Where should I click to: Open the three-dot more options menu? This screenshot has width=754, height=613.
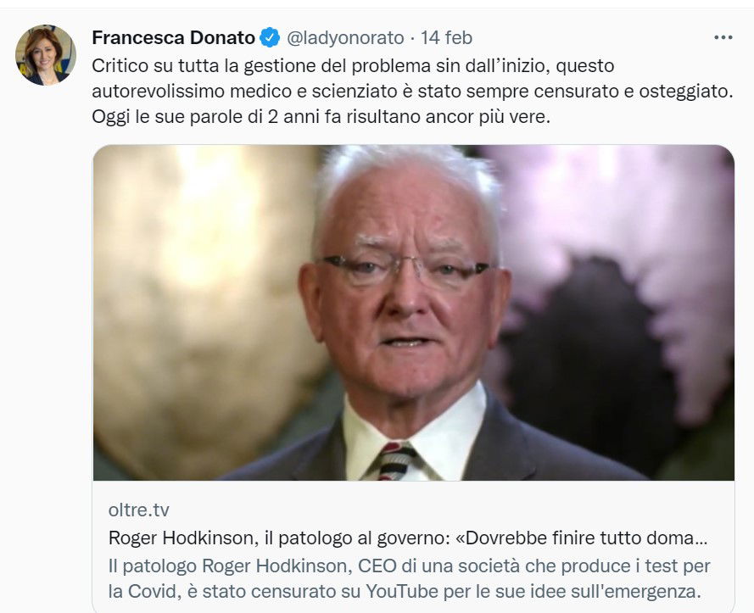723,38
